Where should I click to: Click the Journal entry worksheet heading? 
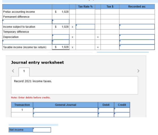point(37,62)
